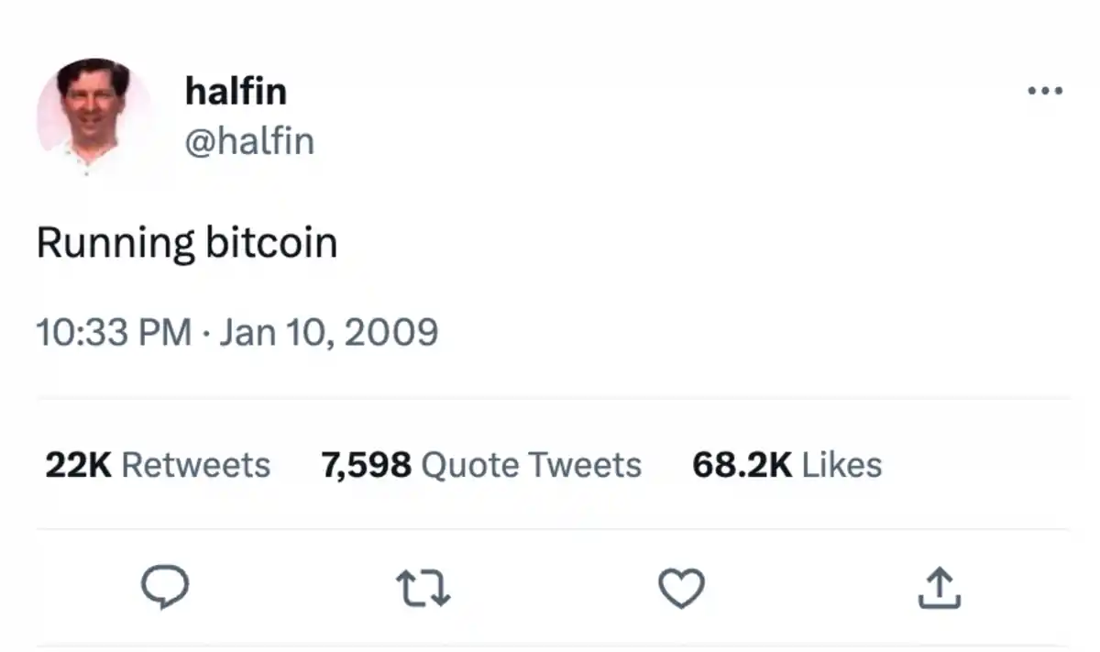1100x652 pixels.
Task: Open the three-dot more options menu
Action: coord(1045,91)
